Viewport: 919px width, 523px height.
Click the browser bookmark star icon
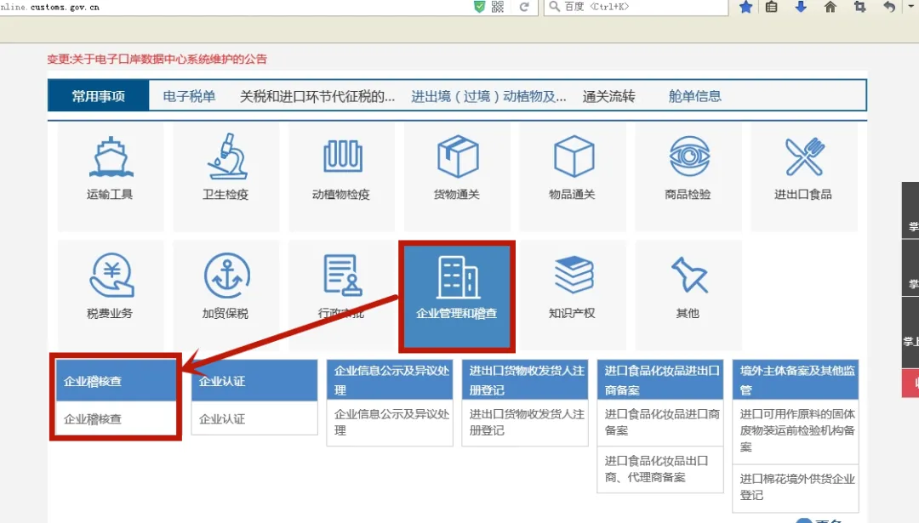(745, 7)
